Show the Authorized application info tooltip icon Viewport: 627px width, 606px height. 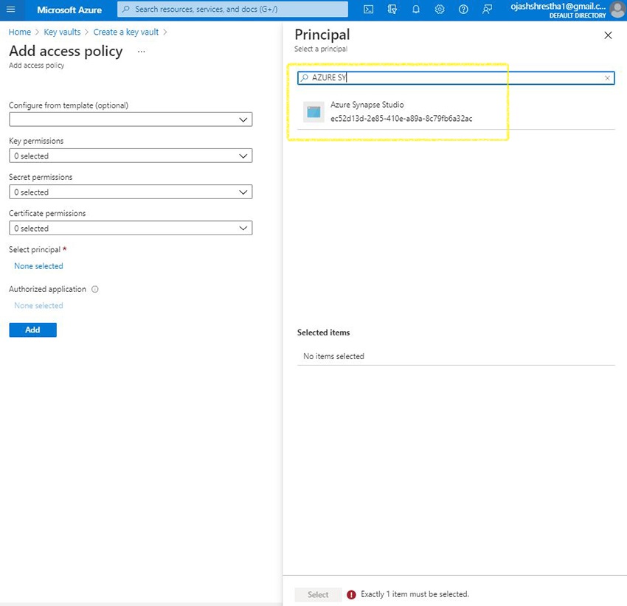click(x=94, y=290)
